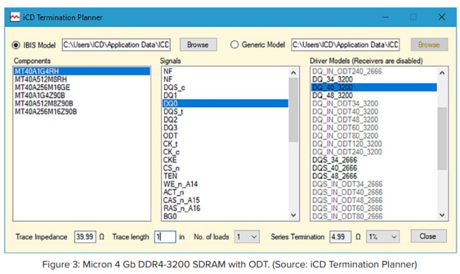Click disabled model DQS_IN_ODT60_2666
Screen dimensions: 460x274
click(374, 209)
